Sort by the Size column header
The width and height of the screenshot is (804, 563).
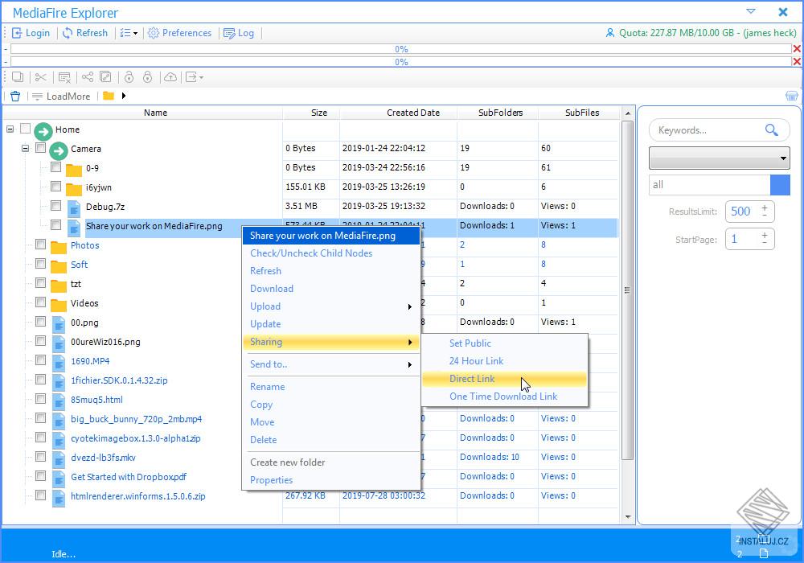(x=310, y=113)
